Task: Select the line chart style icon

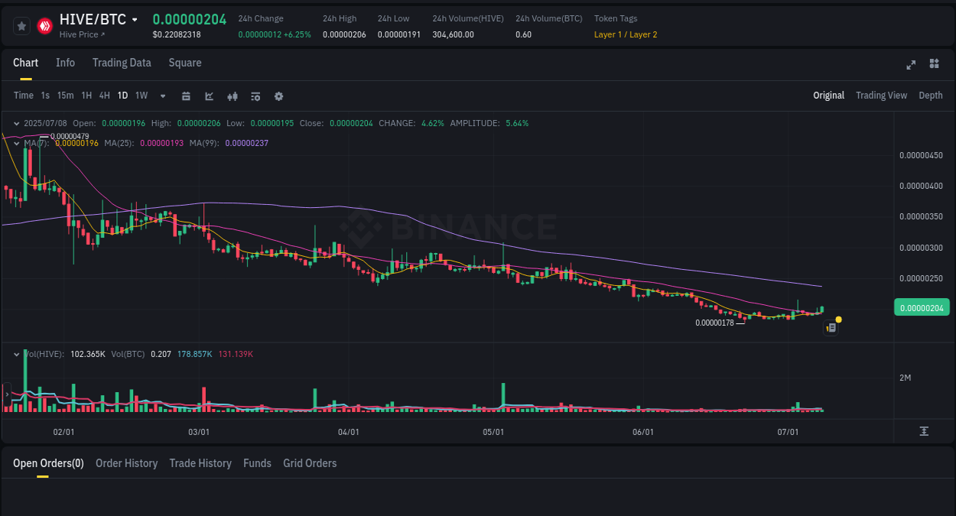Action: [x=209, y=96]
